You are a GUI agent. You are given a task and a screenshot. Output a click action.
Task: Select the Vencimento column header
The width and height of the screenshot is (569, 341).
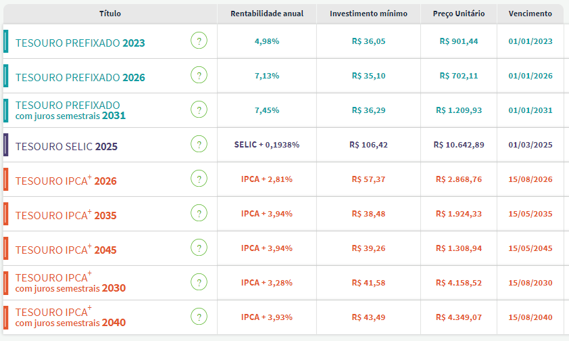[x=530, y=14]
